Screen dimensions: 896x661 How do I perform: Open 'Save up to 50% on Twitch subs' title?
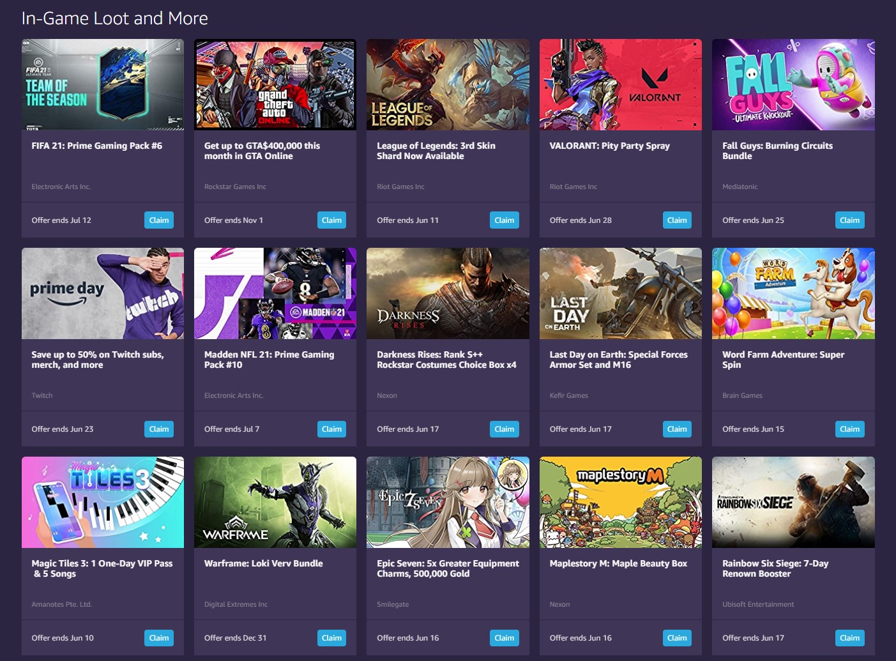98,360
